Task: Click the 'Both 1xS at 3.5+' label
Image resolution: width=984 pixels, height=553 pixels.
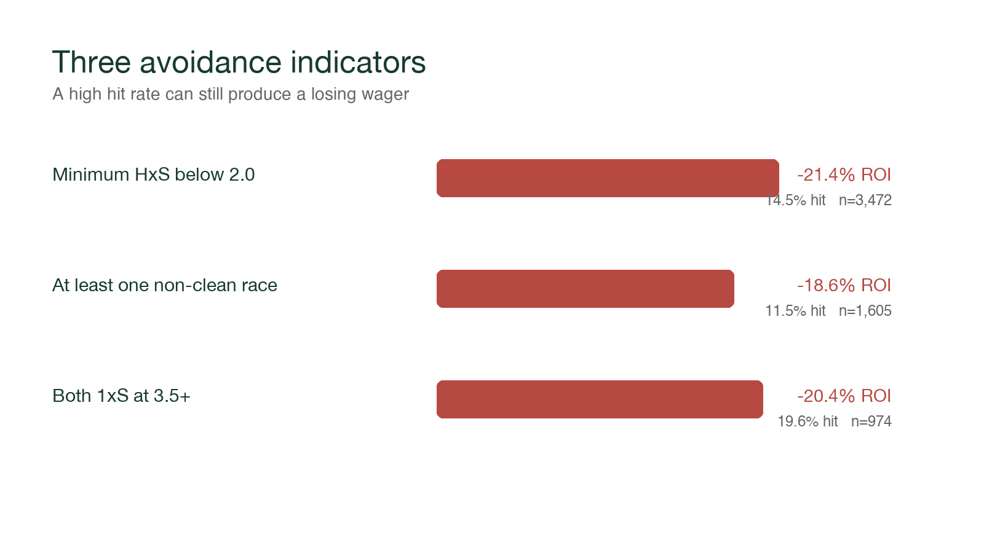Action: click(x=121, y=396)
